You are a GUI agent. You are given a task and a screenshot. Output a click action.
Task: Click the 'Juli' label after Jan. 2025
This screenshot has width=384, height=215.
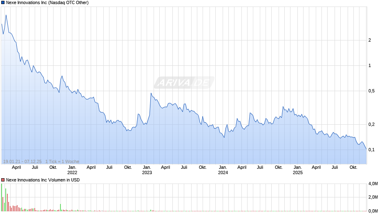335,168
